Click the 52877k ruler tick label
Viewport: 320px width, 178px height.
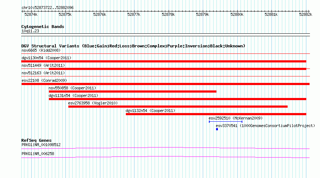point(134,14)
